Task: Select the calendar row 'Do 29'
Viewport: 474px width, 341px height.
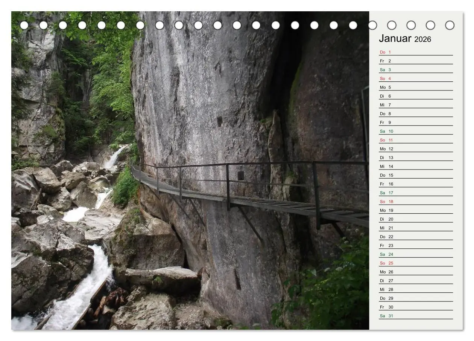Action: point(416,298)
